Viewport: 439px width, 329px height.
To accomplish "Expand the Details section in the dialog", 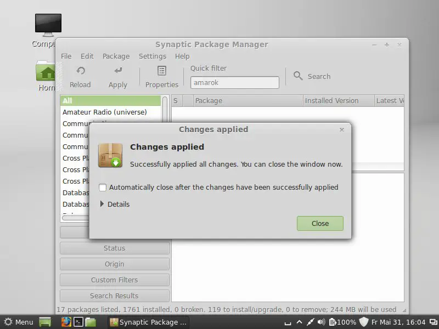I will tap(103, 204).
